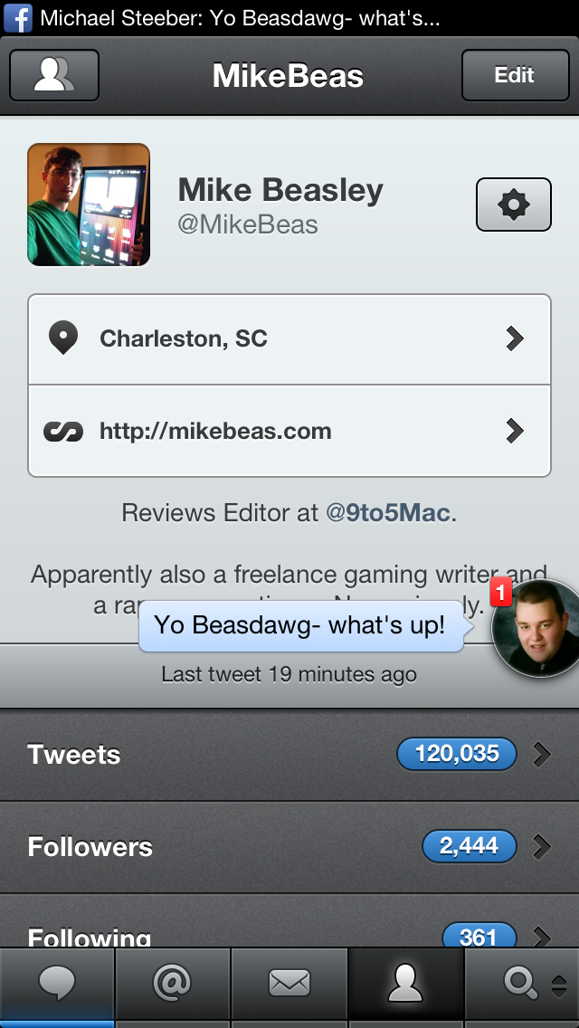The width and height of the screenshot is (579, 1028).
Task: Tap Mike Beasley's profile picture
Action: coord(89,205)
